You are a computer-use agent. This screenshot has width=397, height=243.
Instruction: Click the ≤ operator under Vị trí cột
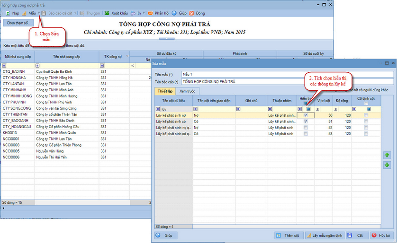coord(317,109)
